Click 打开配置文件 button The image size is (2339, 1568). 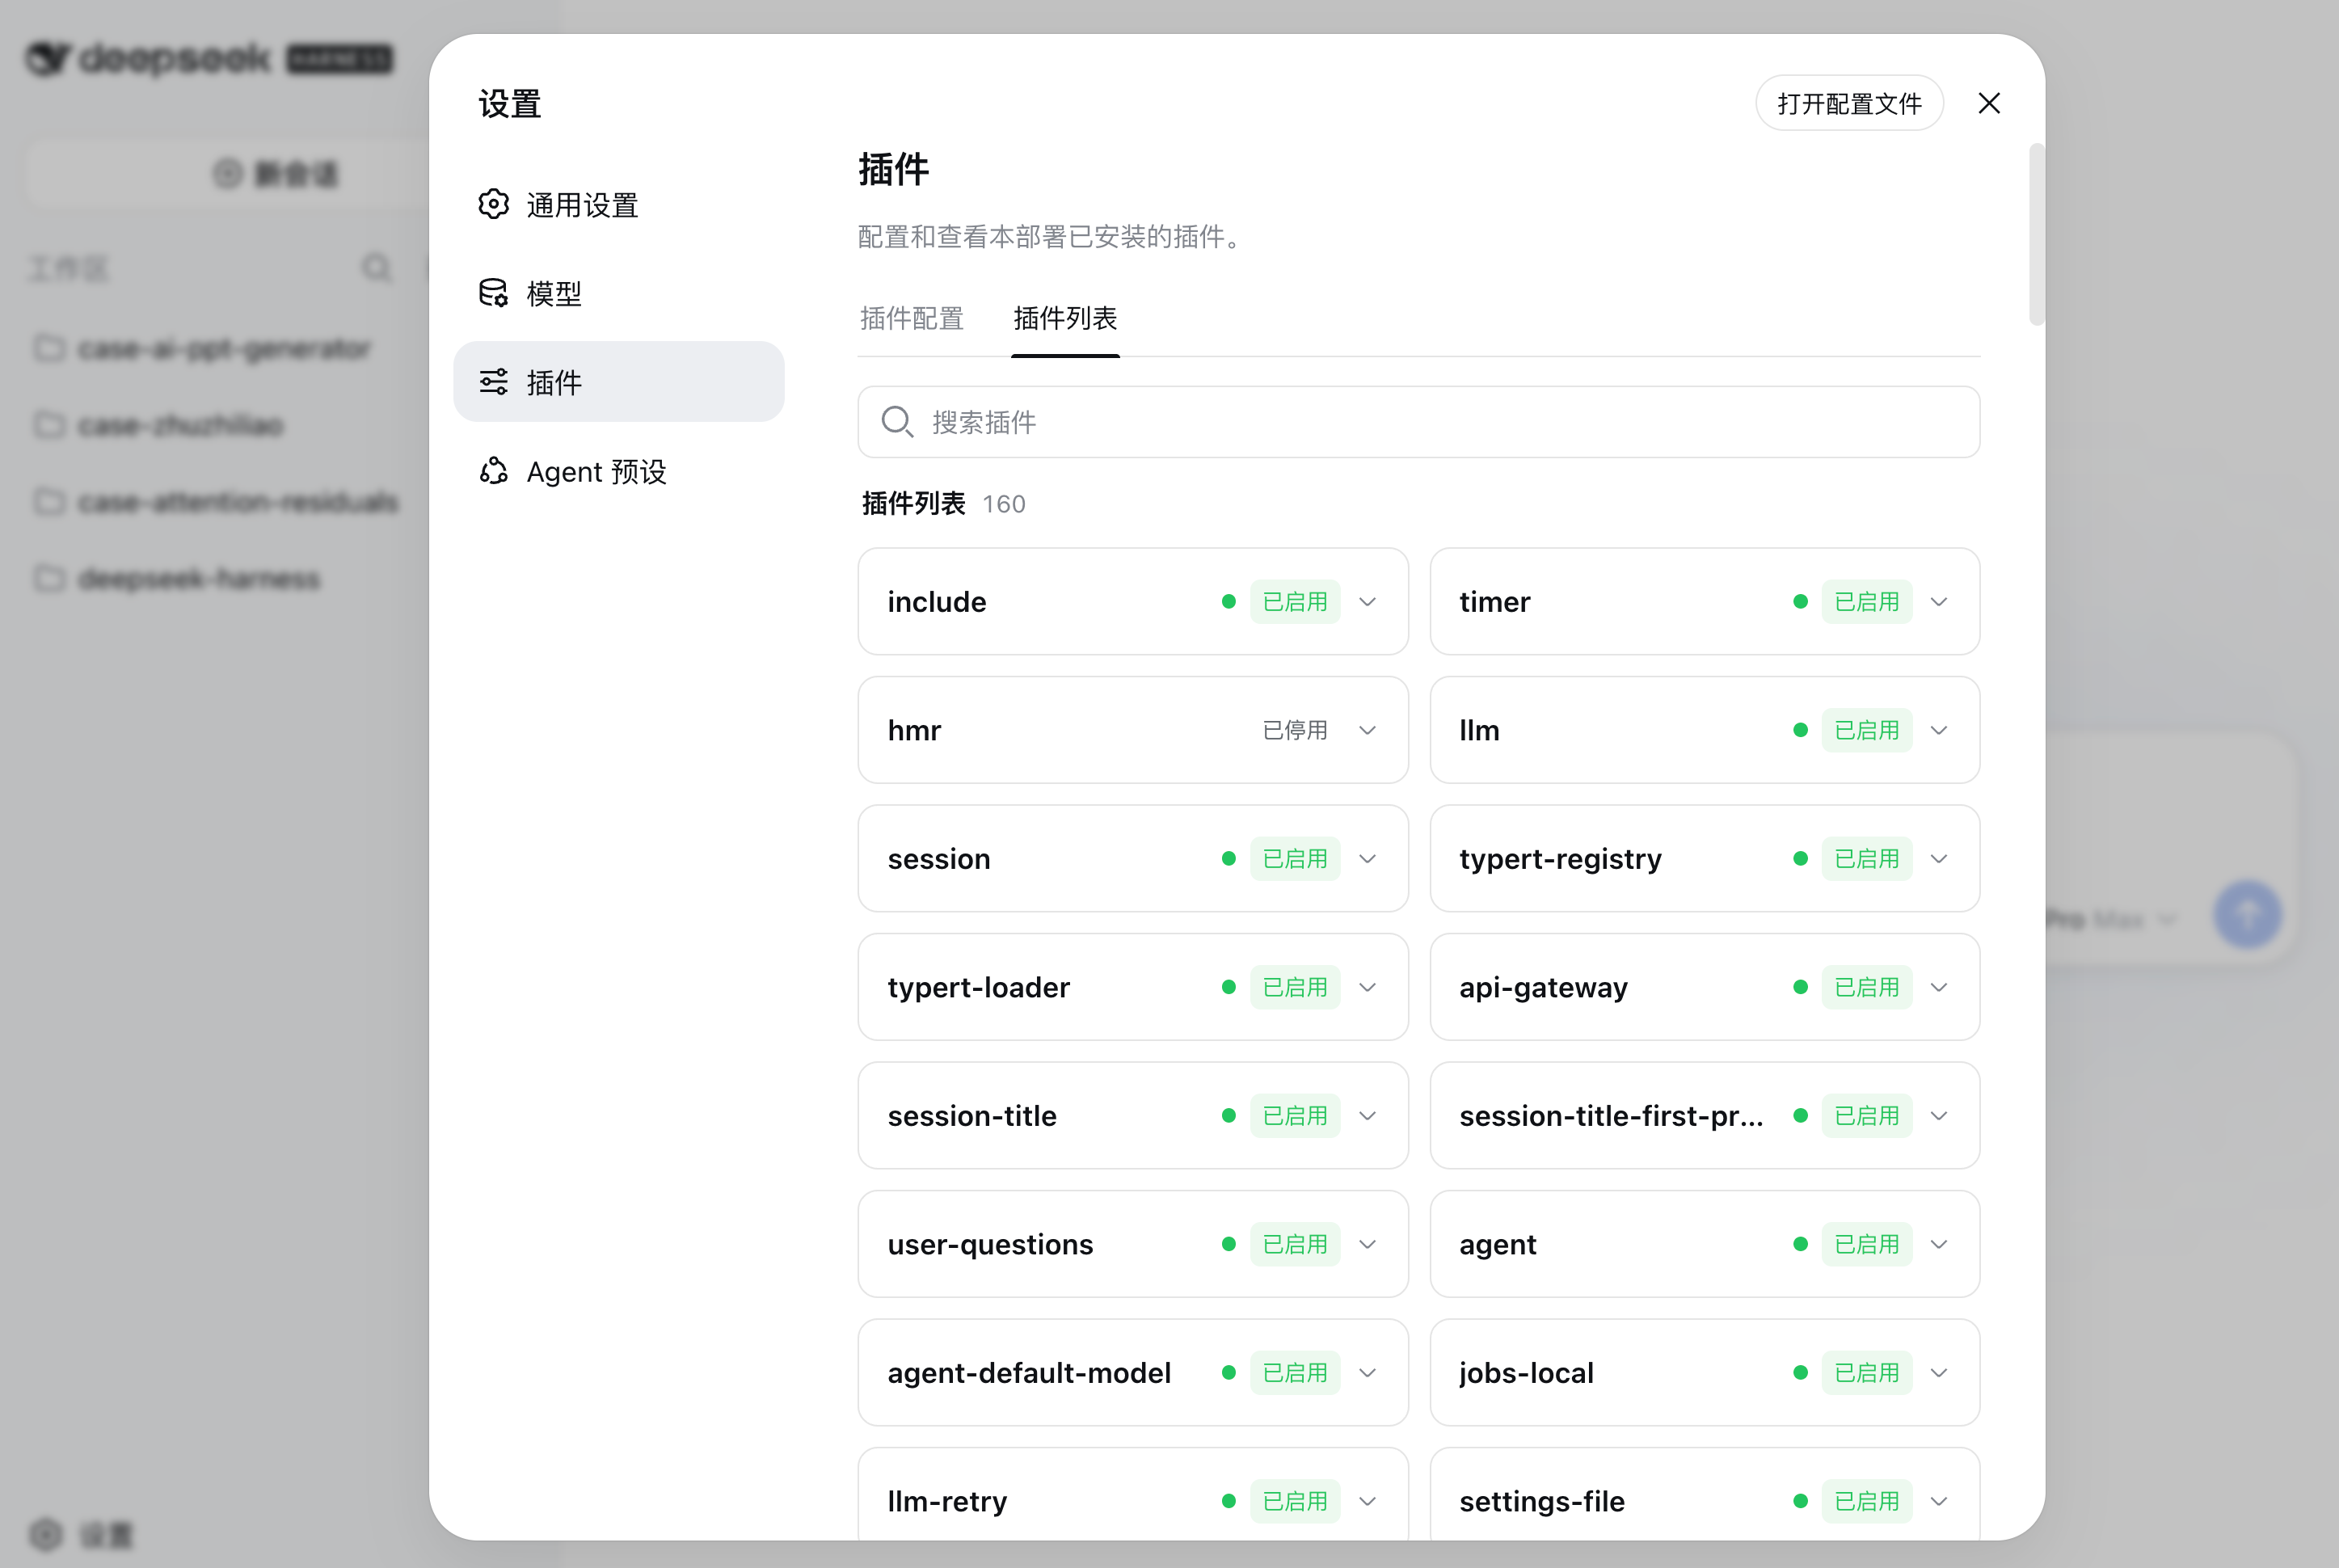click(1849, 103)
